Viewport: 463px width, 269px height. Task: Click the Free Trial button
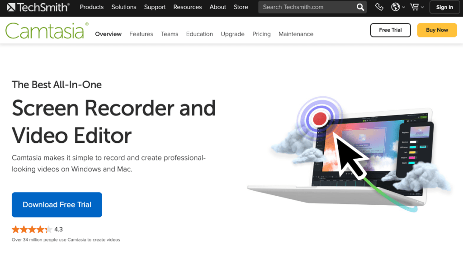point(390,30)
